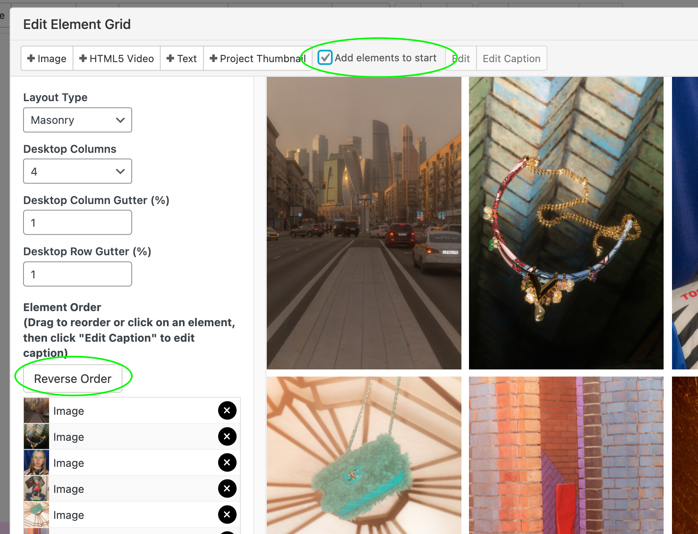Remove the first Image in element list
Image resolution: width=698 pixels, height=534 pixels.
click(227, 411)
